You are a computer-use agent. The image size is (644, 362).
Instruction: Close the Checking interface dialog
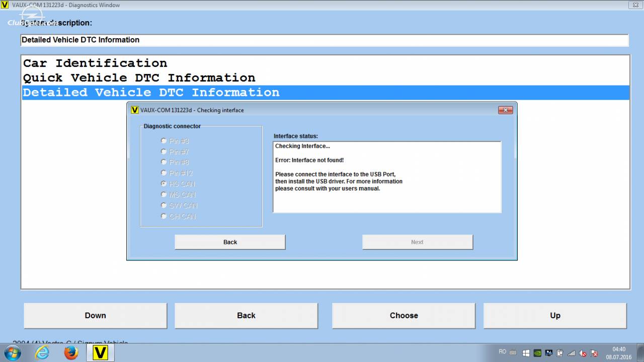point(506,110)
